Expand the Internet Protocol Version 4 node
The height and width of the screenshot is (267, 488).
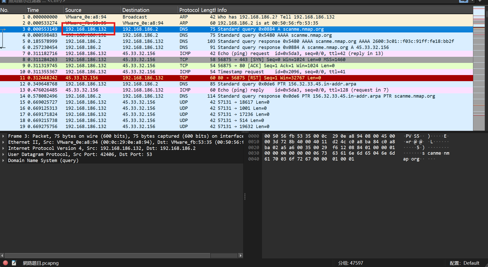3,148
